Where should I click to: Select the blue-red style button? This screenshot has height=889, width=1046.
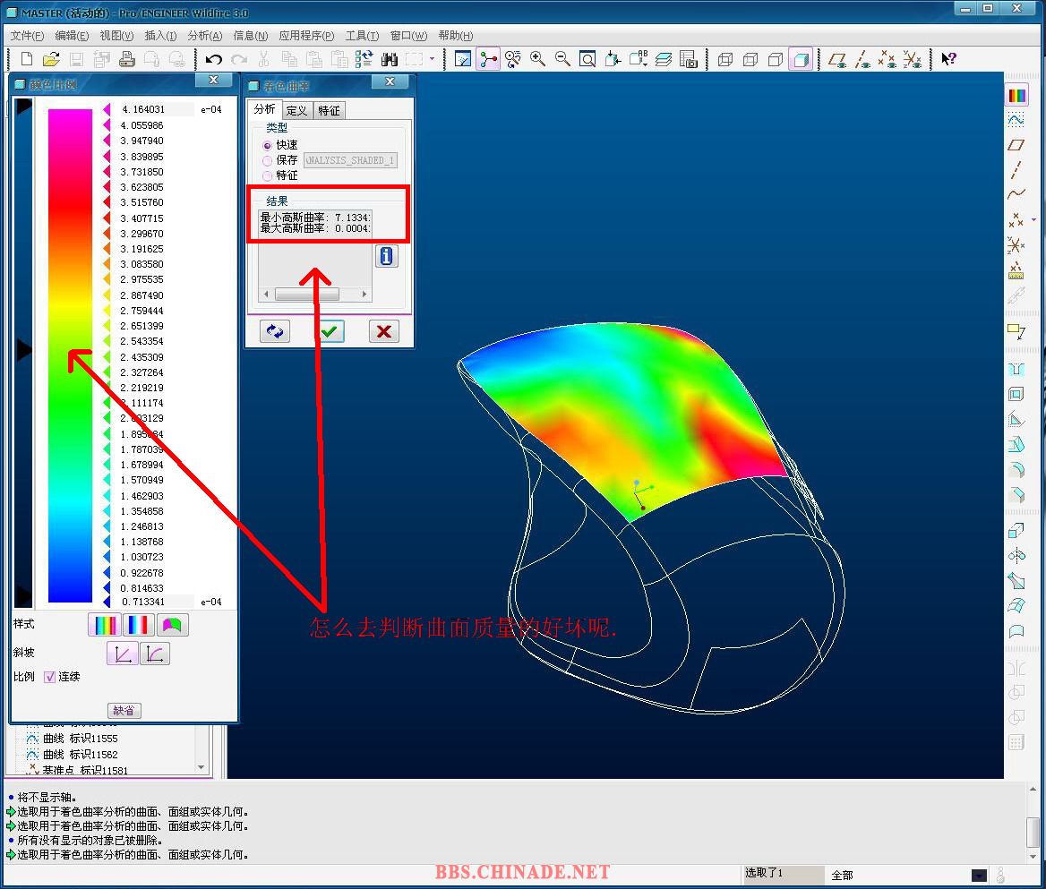coord(138,625)
